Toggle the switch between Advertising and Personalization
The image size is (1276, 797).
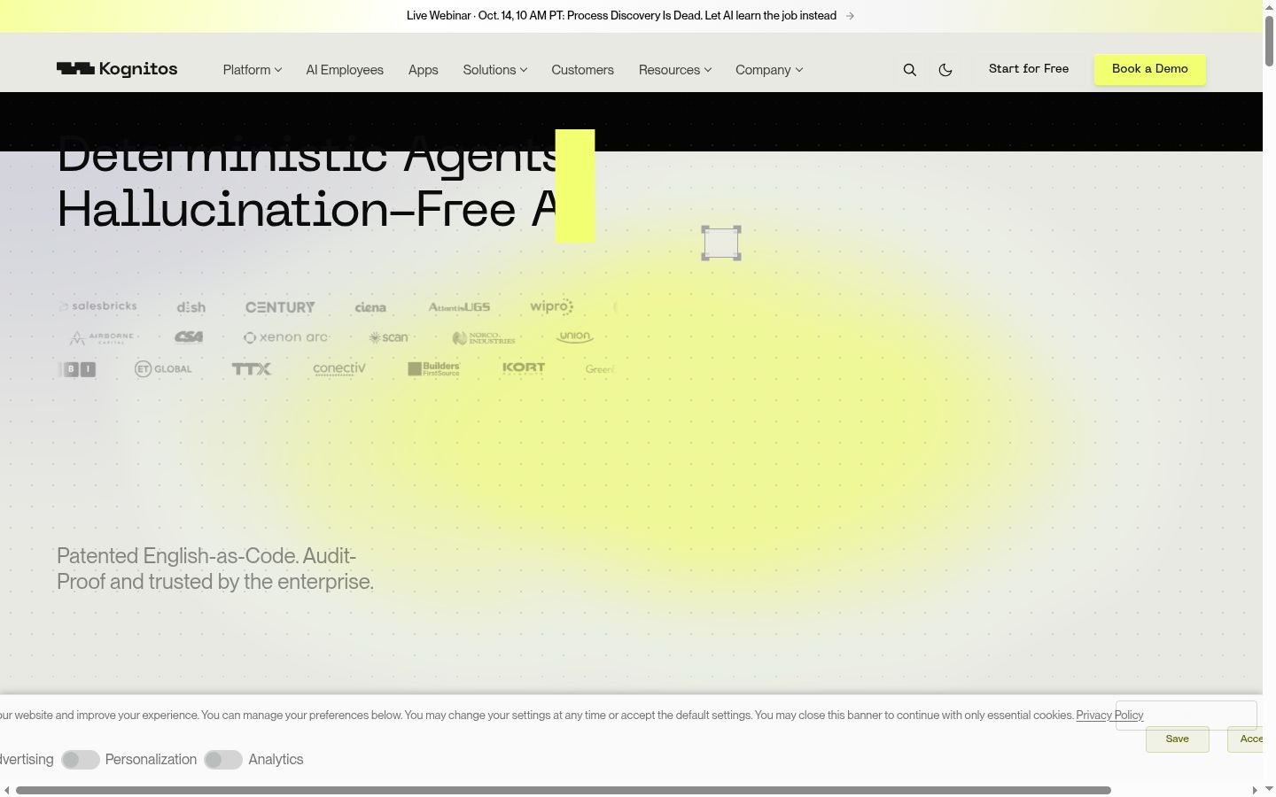(81, 760)
